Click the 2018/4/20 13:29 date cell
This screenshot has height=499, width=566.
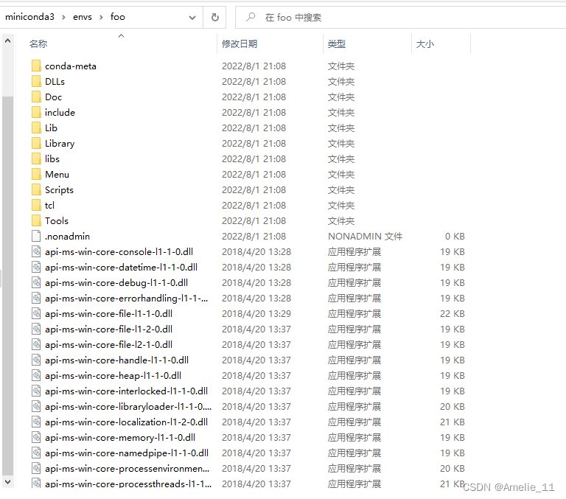point(256,314)
